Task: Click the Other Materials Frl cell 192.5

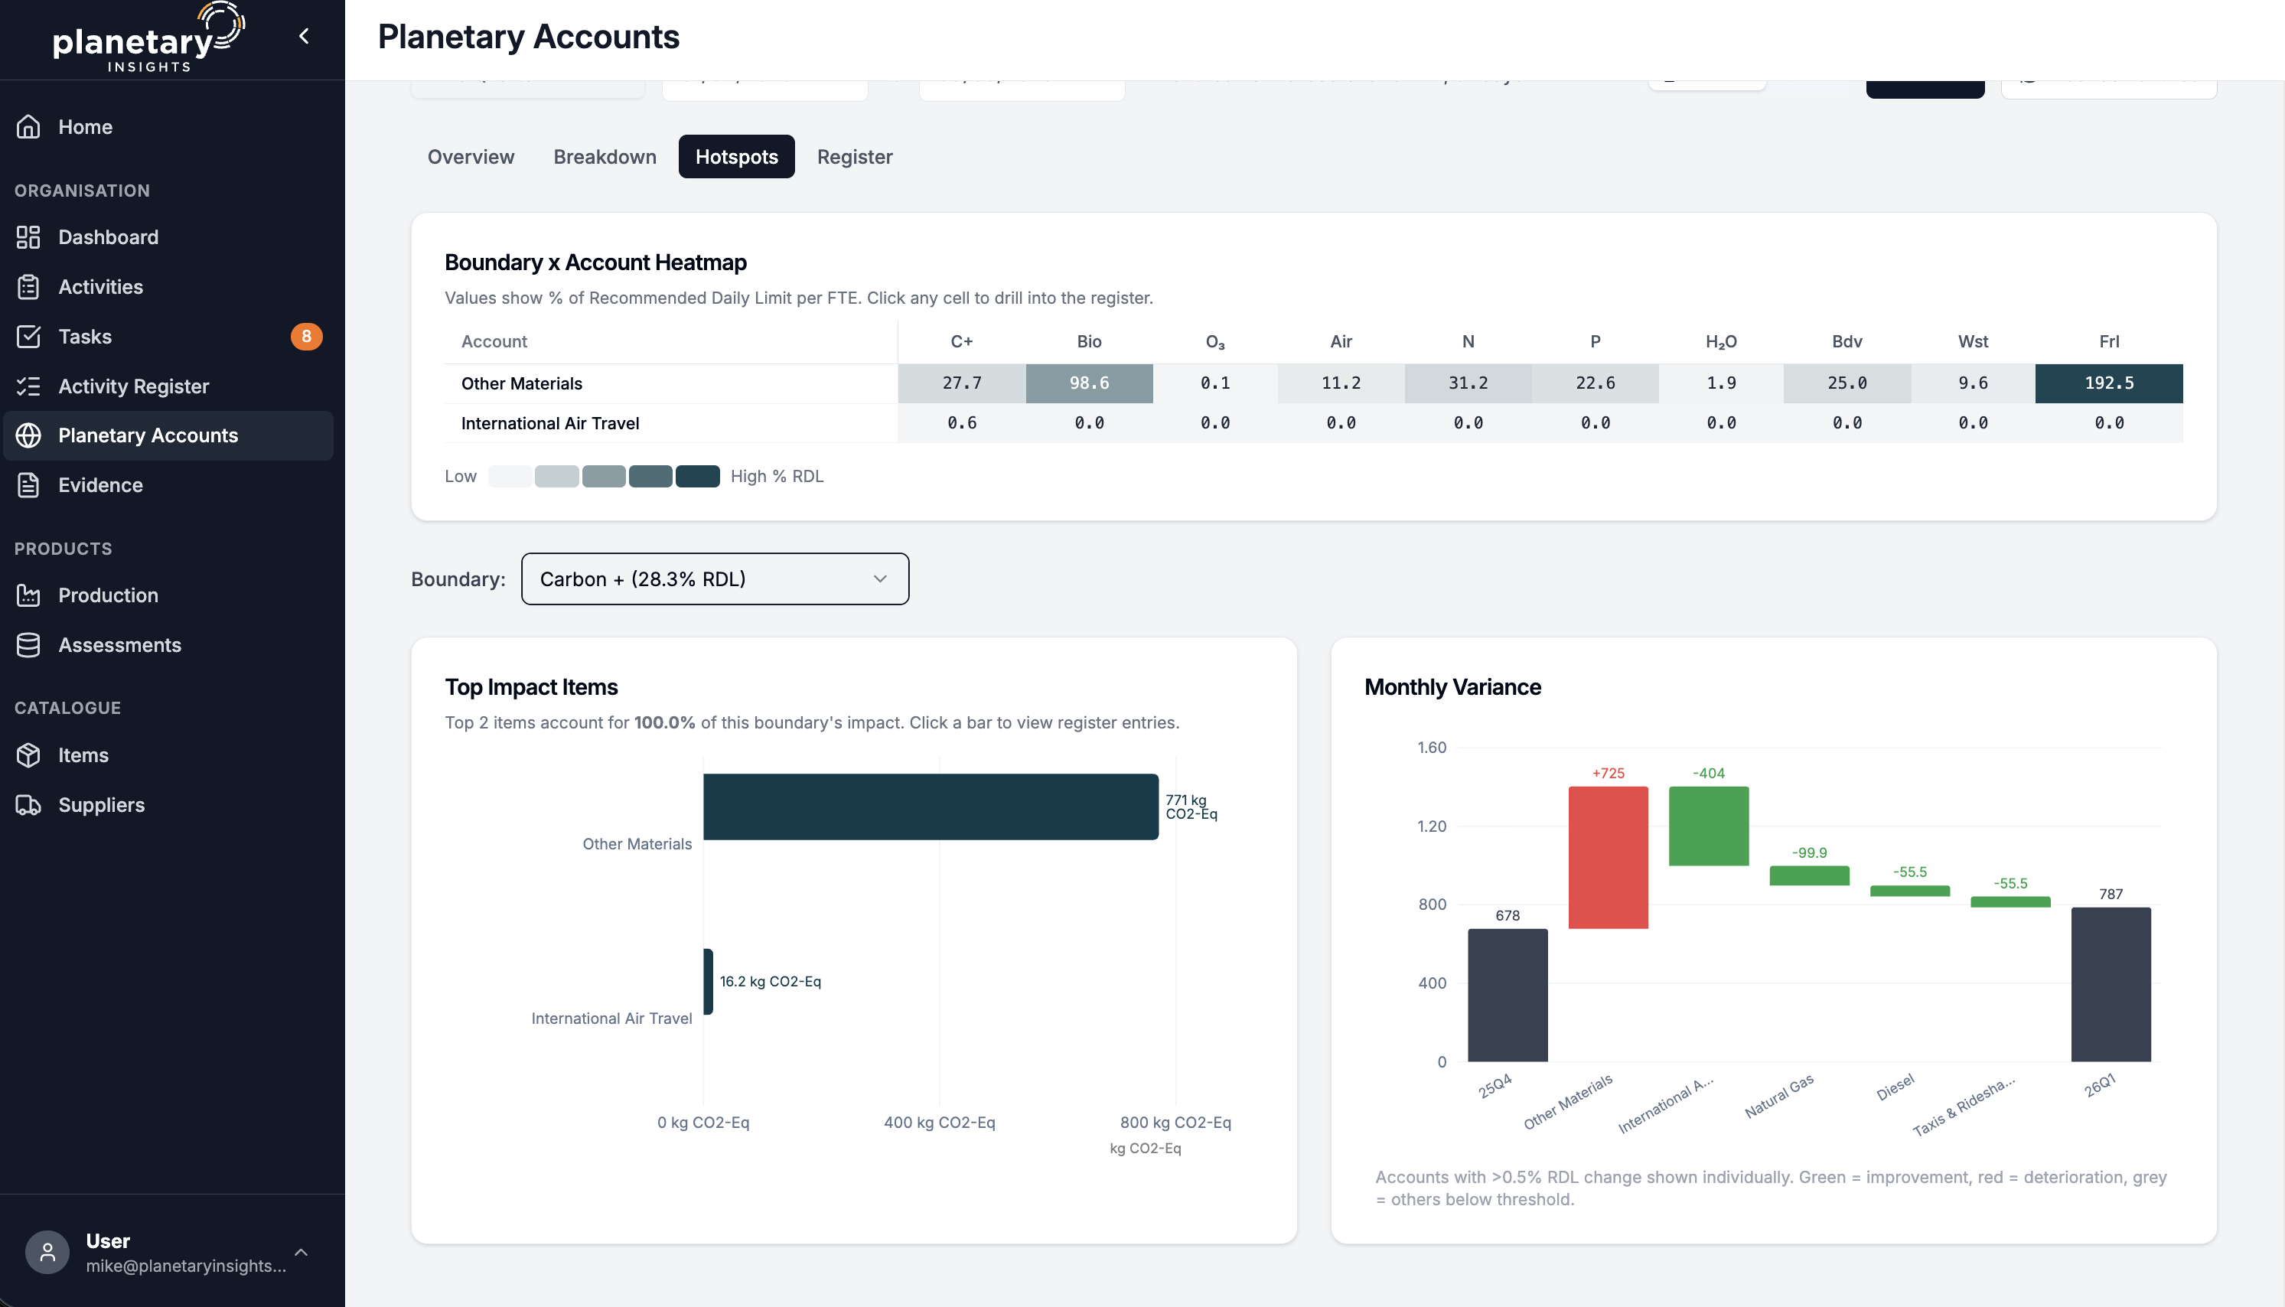Action: point(2108,383)
